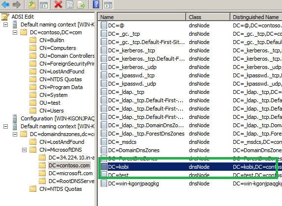Sort list by Name column header
Screen dimensions: 282x206
(x=142, y=17)
